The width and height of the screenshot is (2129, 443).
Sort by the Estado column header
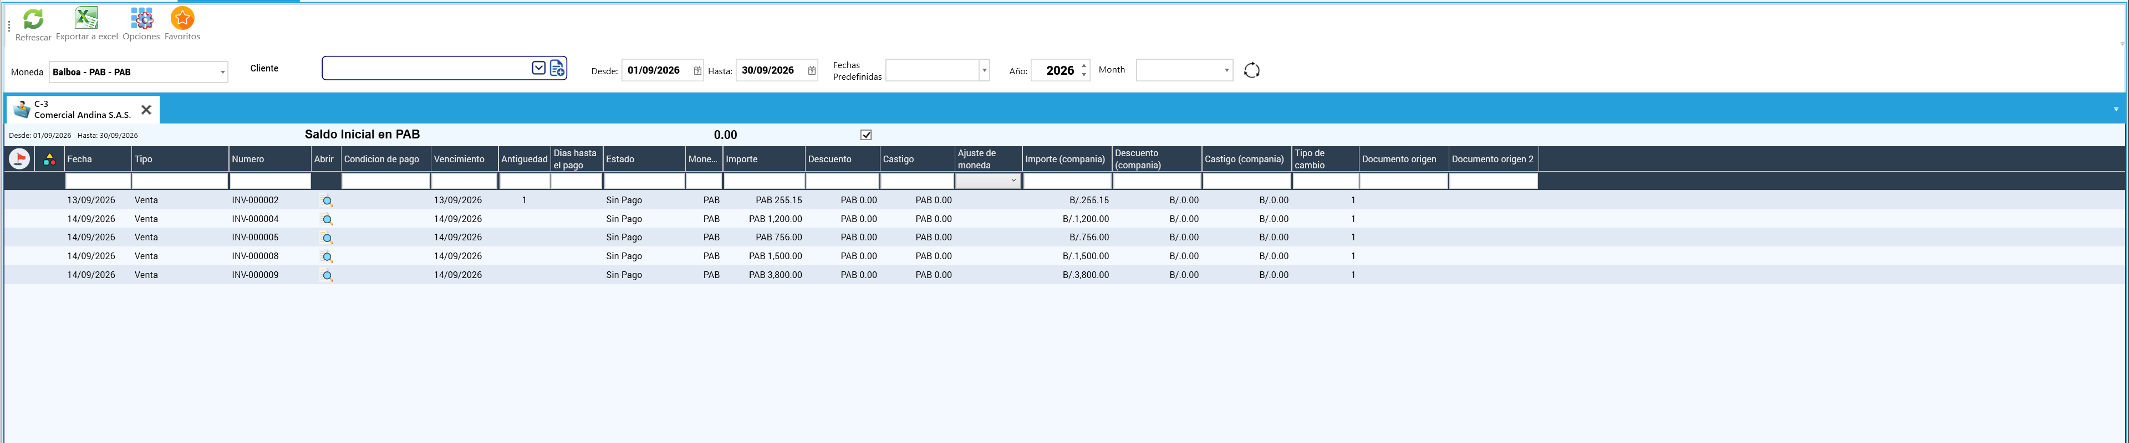[645, 159]
